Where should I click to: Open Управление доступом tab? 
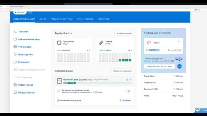click(x=61, y=19)
